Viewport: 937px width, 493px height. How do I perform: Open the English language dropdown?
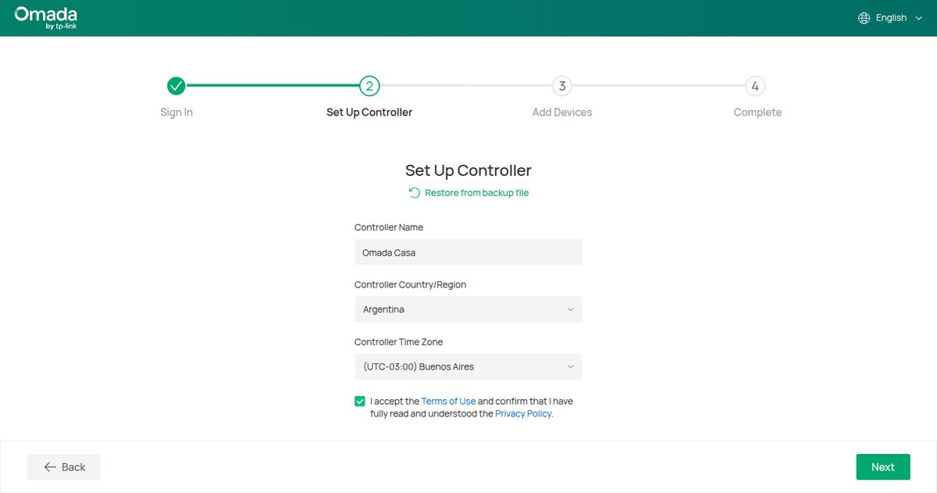tap(891, 18)
